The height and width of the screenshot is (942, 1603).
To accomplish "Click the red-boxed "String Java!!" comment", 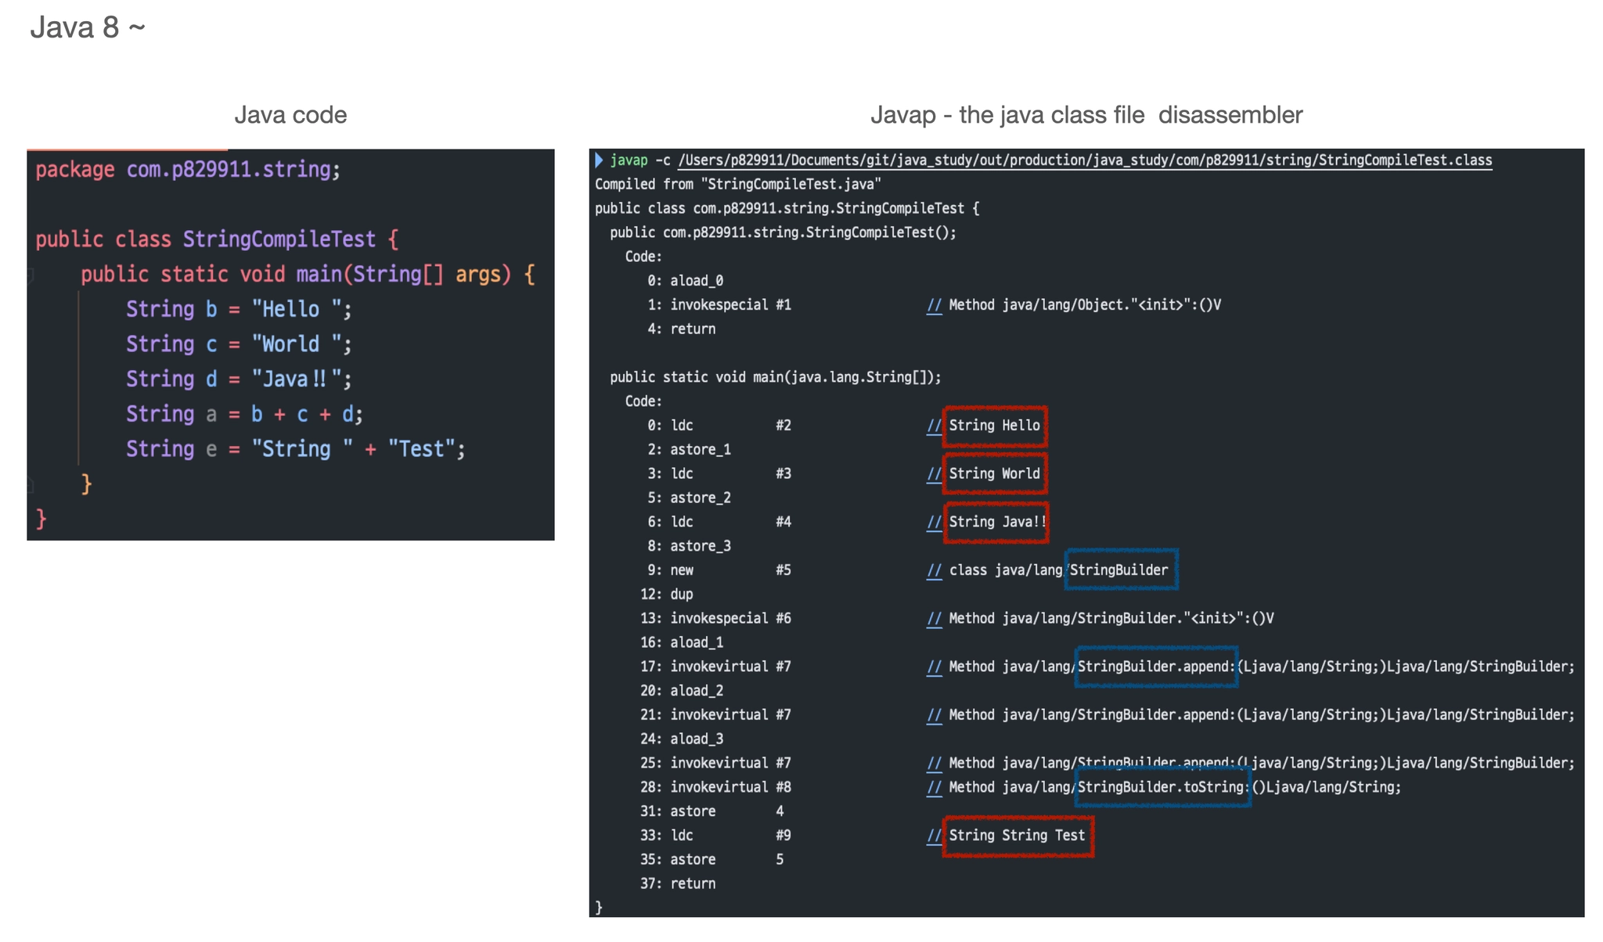I will 996,522.
